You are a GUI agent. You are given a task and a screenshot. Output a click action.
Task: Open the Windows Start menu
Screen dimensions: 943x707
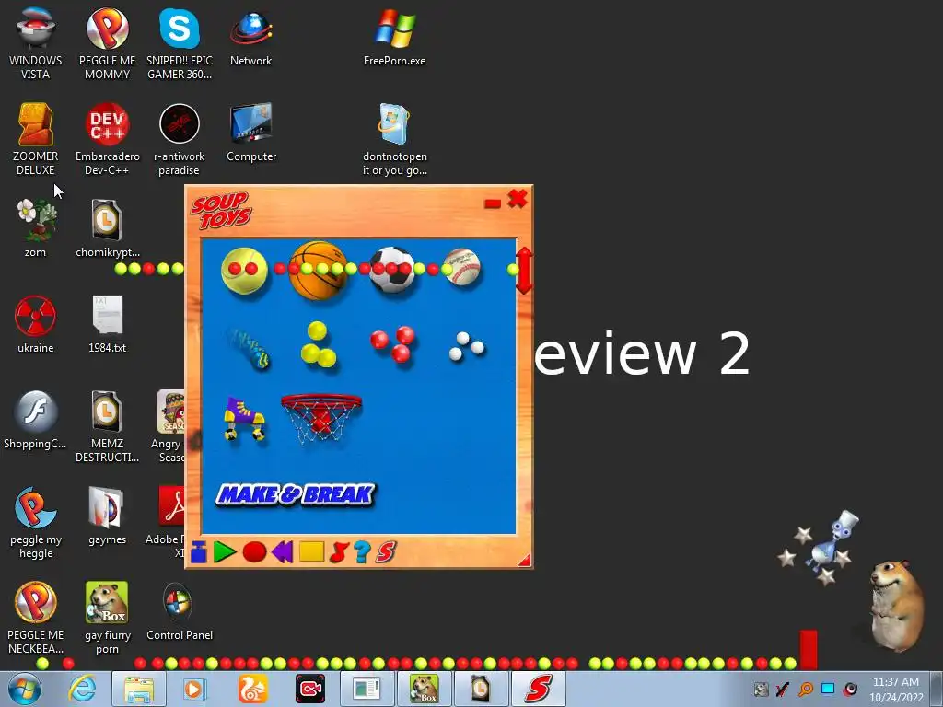[x=25, y=689]
